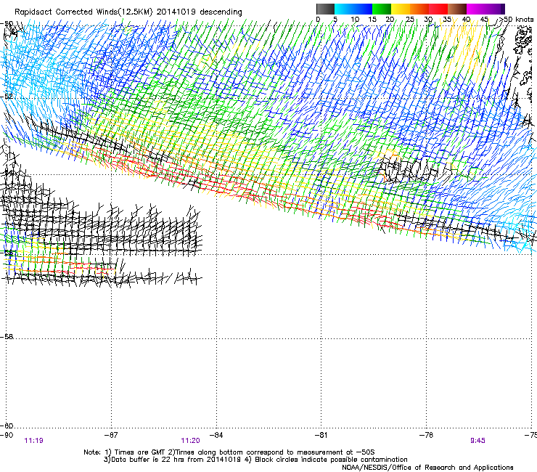Screen dimensions: 537x472
Task: Click the blue 10-15 knots color segment
Action: (363, 9)
